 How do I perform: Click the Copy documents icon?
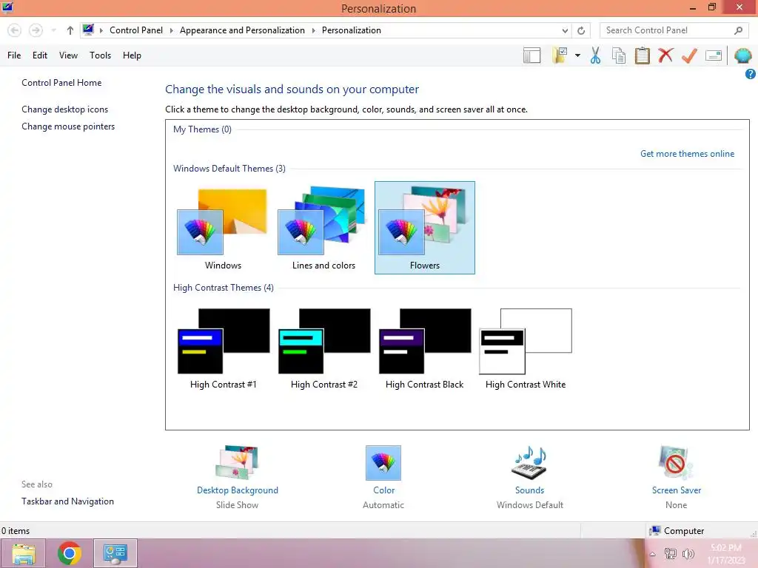click(x=619, y=55)
